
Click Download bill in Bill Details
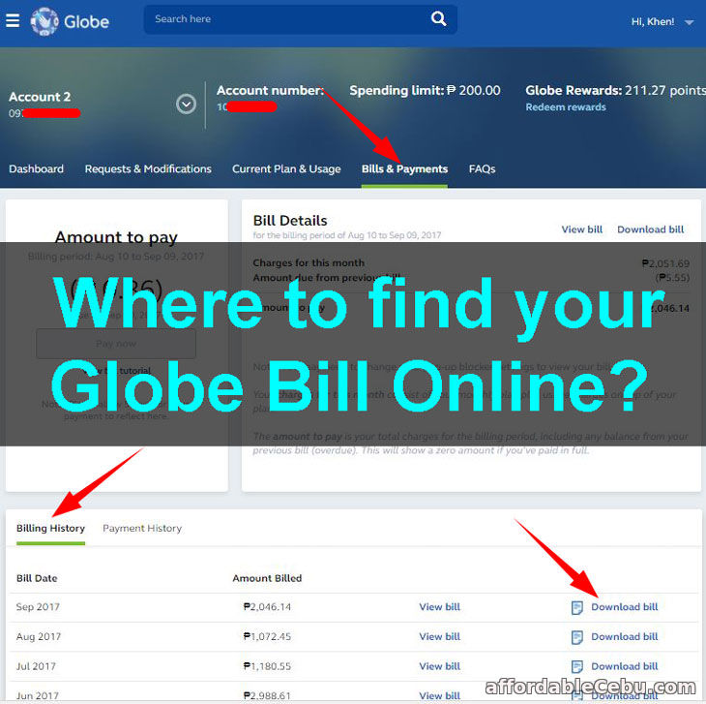650,229
